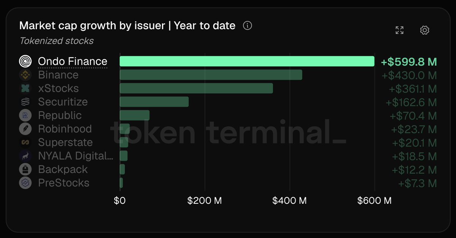Open chart settings gear
Image resolution: width=456 pixels, height=238 pixels.
coord(424,30)
